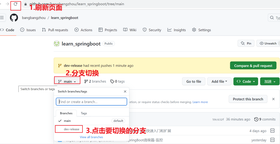Open the Actions tab

(x=83, y=30)
